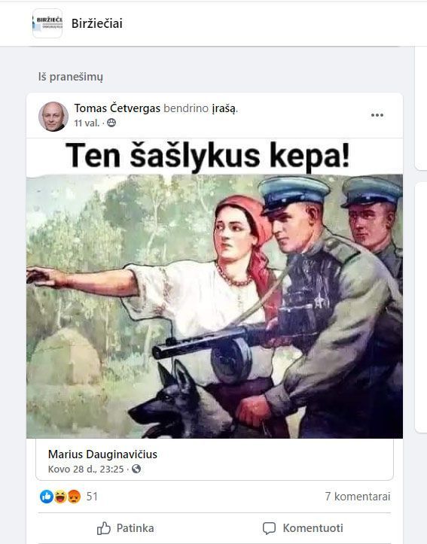427x544 pixels.
Task: Open the Biržiečiai group page title
Action: pyautogui.click(x=97, y=23)
